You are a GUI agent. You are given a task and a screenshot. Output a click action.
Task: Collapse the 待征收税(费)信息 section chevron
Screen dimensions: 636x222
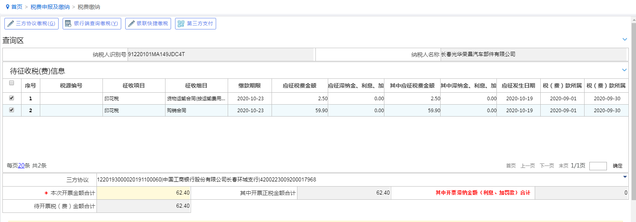(624, 70)
